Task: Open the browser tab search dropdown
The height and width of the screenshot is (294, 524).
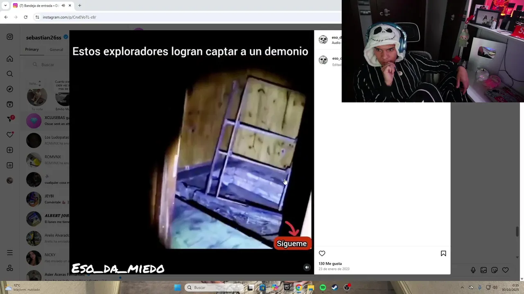Action: 5,5
